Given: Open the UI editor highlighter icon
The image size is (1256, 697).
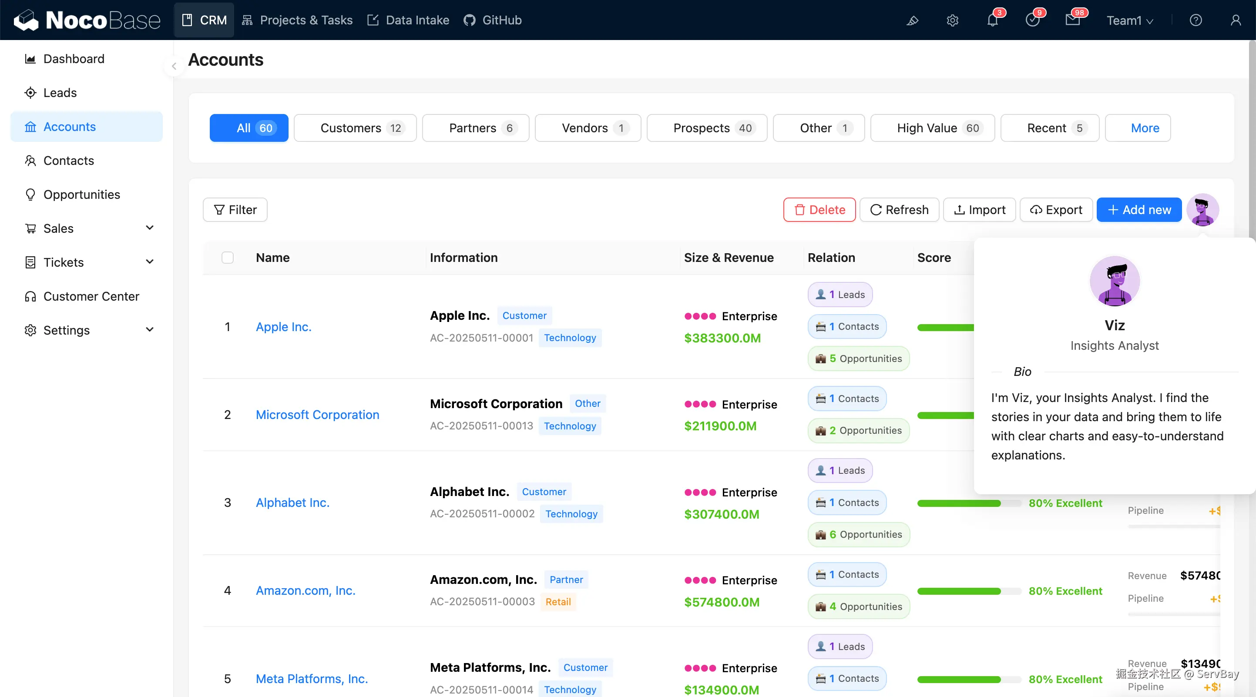Looking at the screenshot, I should (x=912, y=20).
